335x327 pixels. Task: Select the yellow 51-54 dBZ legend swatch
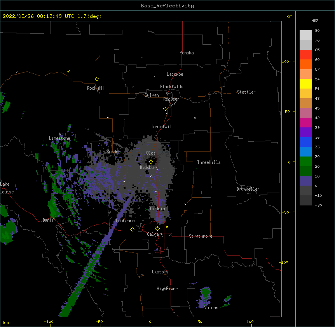pyautogui.click(x=305, y=83)
